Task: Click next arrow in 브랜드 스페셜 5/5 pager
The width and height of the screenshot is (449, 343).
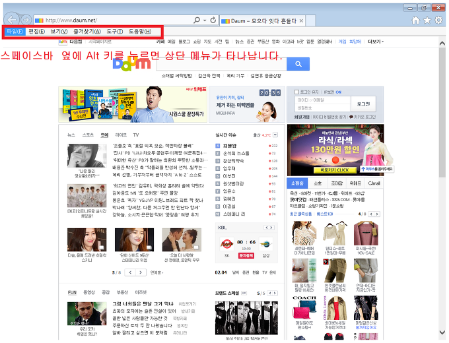Action: [x=275, y=294]
